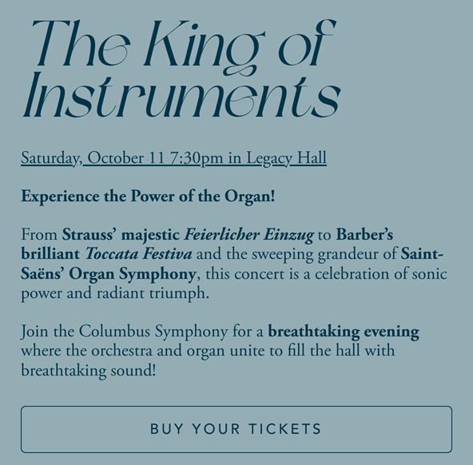473x465 pixels.
Task: Click the BUY YOUR TICKETS button
Action: coord(236,429)
